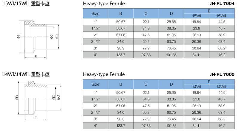Click the 15WI/15WIL 重型卡盘 heading
The height and width of the screenshot is (134, 239).
(x=26, y=4)
